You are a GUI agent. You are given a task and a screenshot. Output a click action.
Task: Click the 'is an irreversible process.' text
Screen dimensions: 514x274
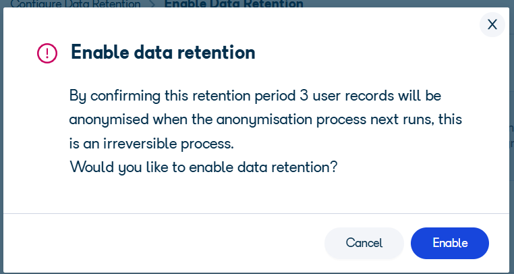pyautogui.click(x=152, y=143)
